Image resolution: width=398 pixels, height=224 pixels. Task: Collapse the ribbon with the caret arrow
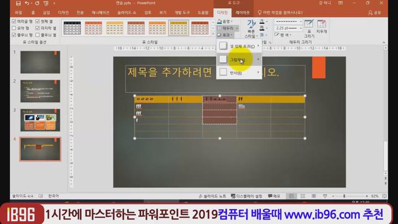[x=384, y=43]
